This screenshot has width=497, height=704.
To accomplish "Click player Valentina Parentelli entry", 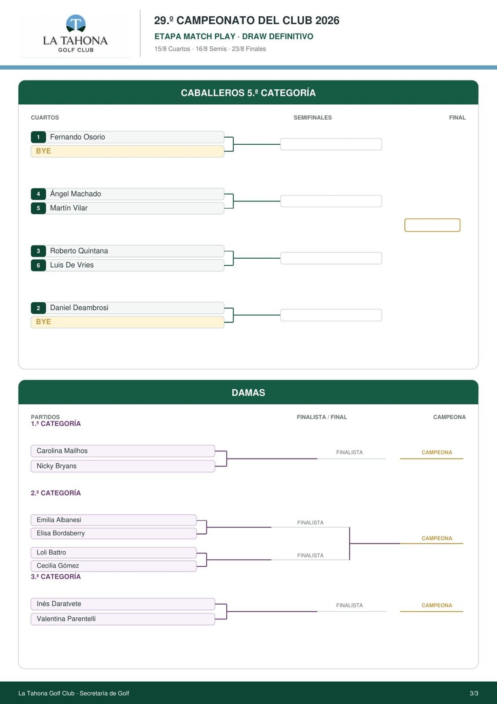I will pos(123,619).
